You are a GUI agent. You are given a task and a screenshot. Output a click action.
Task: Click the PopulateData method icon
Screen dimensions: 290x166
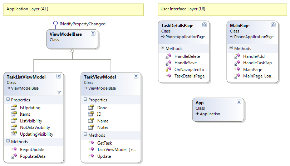14,156
